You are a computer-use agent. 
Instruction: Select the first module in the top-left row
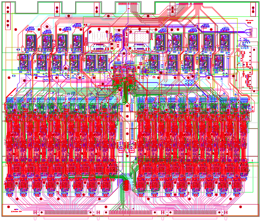(31, 42)
